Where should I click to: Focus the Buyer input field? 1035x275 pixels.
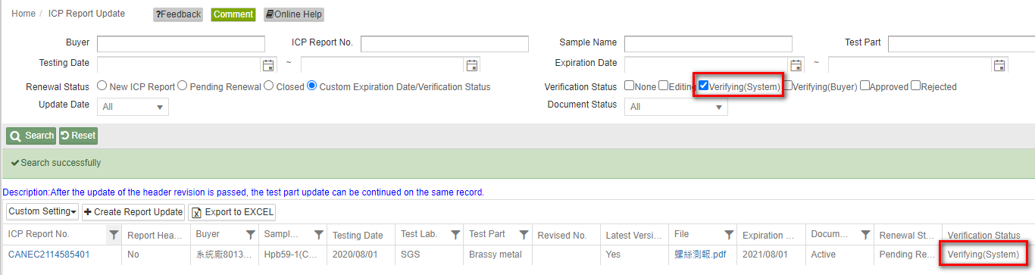181,43
